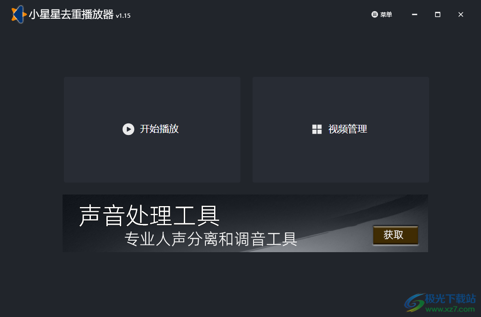Click the 视频管理 text label
The height and width of the screenshot is (317, 481).
pyautogui.click(x=347, y=129)
